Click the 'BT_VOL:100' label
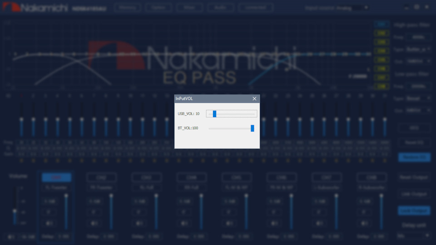Image resolution: width=436 pixels, height=245 pixels. [188, 128]
